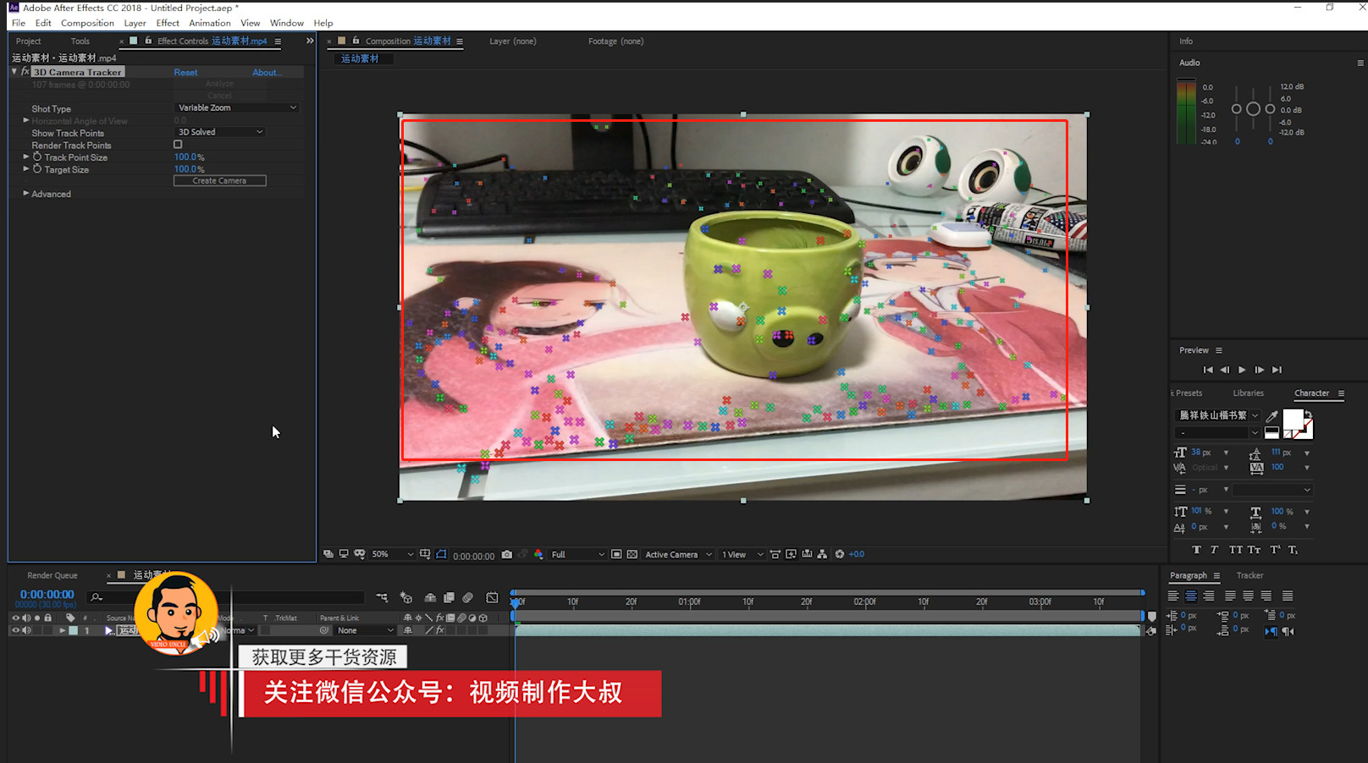Open the Animation menu
The width and height of the screenshot is (1368, 763).
click(x=210, y=23)
